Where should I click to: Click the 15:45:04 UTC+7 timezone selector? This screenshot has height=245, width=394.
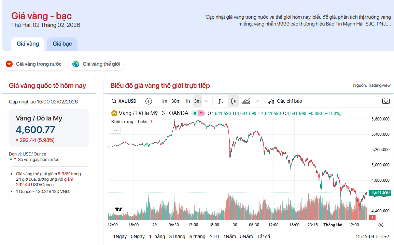(x=372, y=236)
